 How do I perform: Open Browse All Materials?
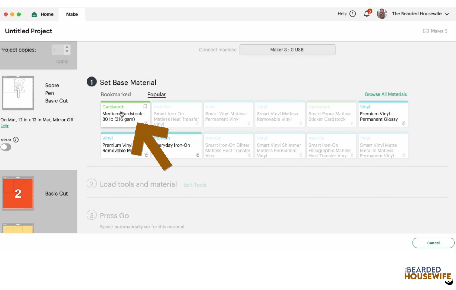(x=386, y=94)
